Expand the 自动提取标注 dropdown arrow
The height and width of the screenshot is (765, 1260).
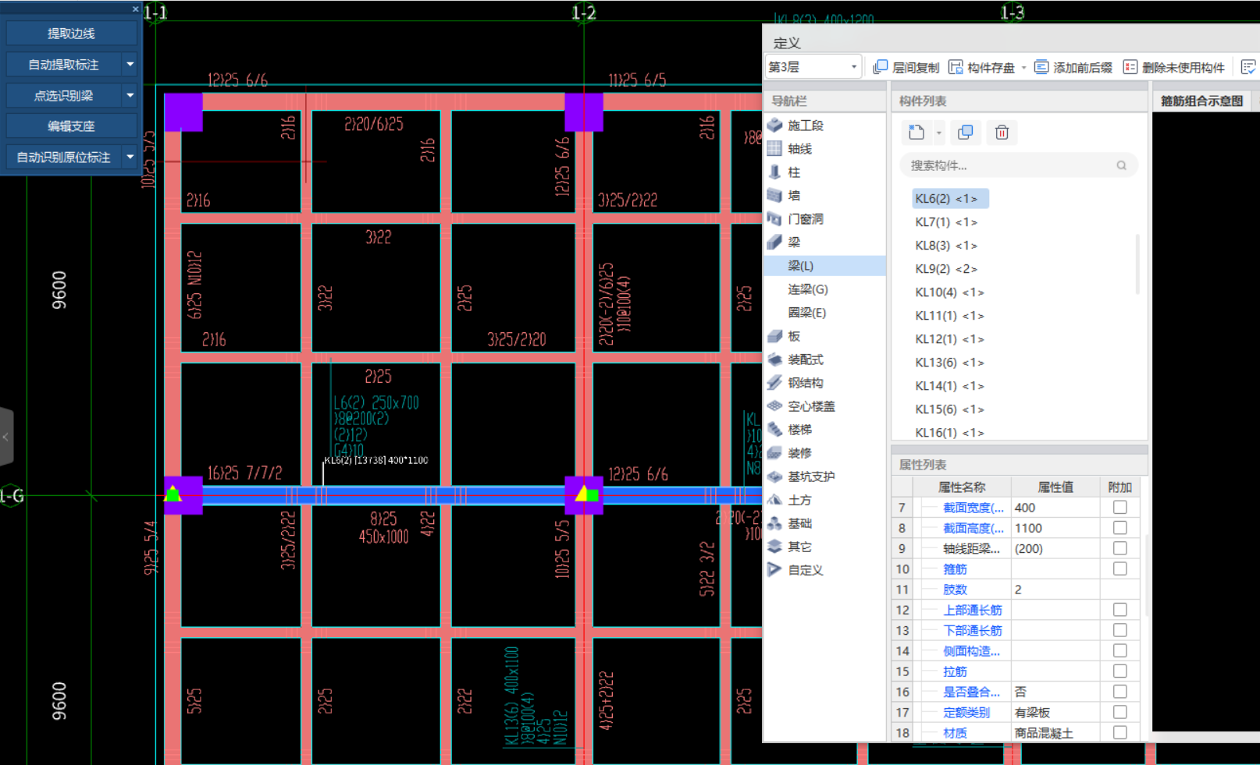pos(130,64)
